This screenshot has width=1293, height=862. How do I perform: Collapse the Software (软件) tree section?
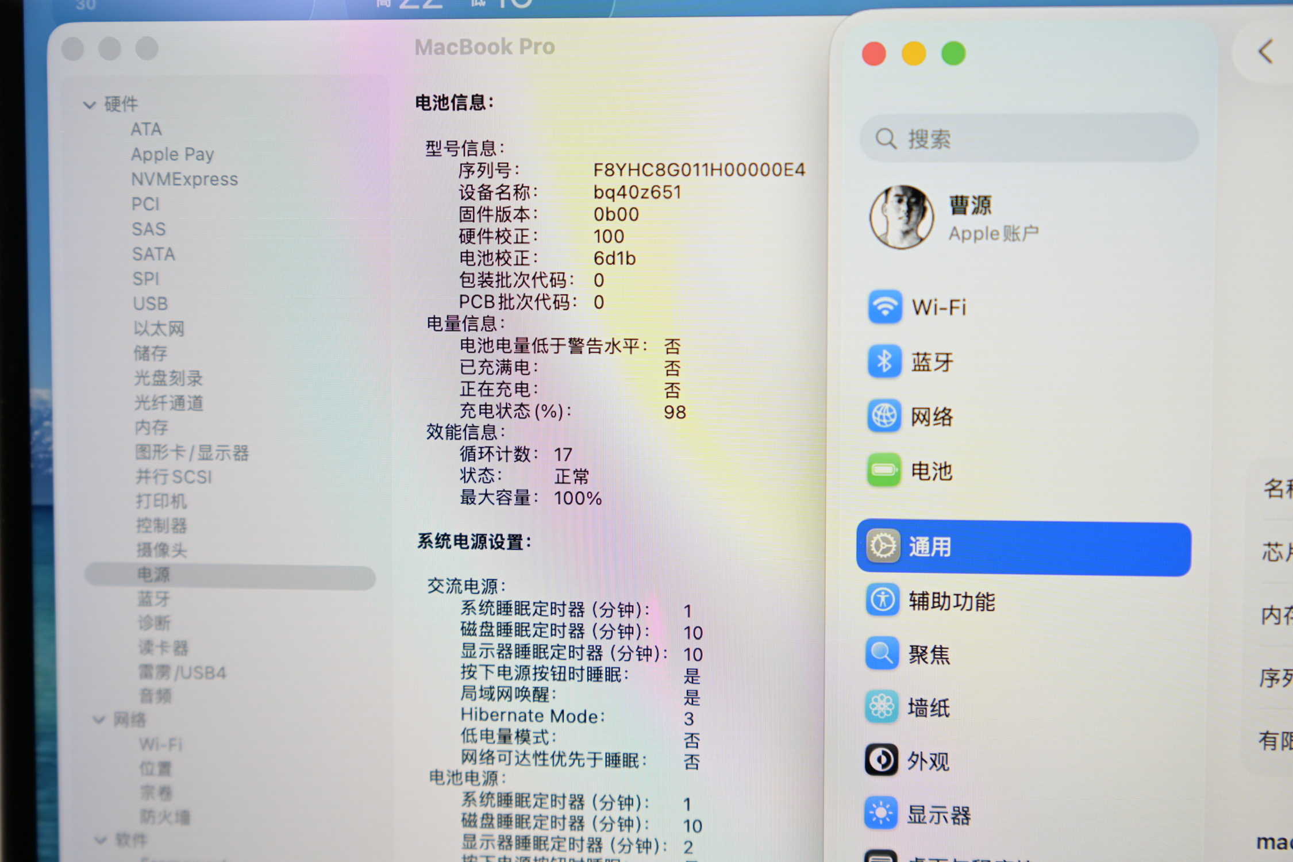pos(101,840)
